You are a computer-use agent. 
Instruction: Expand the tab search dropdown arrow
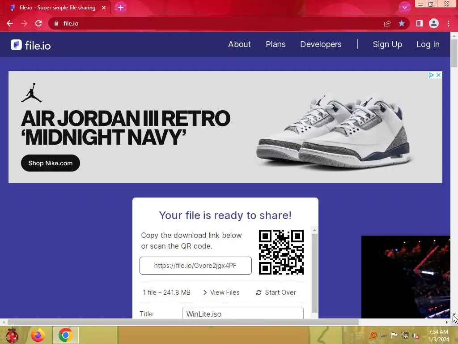404,8
